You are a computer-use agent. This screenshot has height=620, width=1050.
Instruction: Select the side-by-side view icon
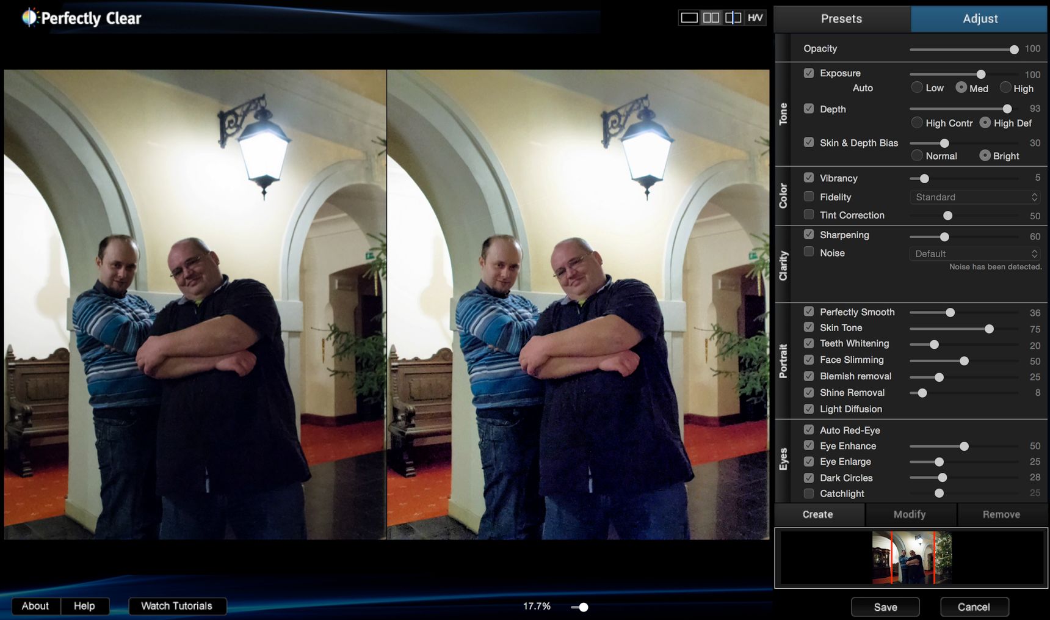(711, 18)
